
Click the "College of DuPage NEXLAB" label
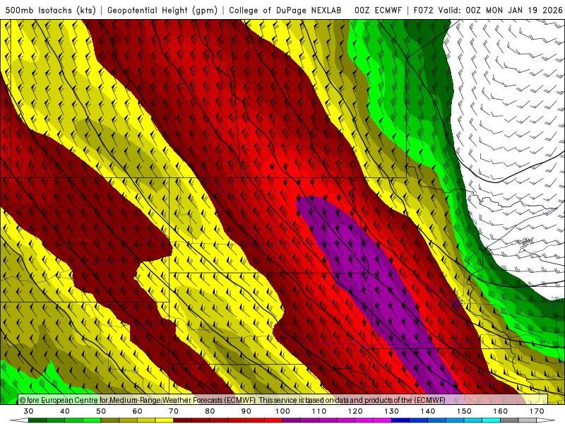point(285,10)
